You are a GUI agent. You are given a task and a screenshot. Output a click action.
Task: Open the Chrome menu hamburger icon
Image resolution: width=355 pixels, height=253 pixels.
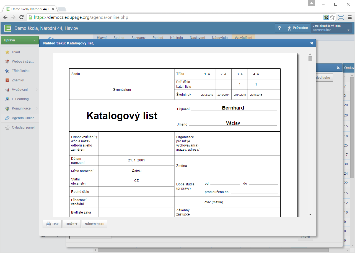(x=350, y=17)
